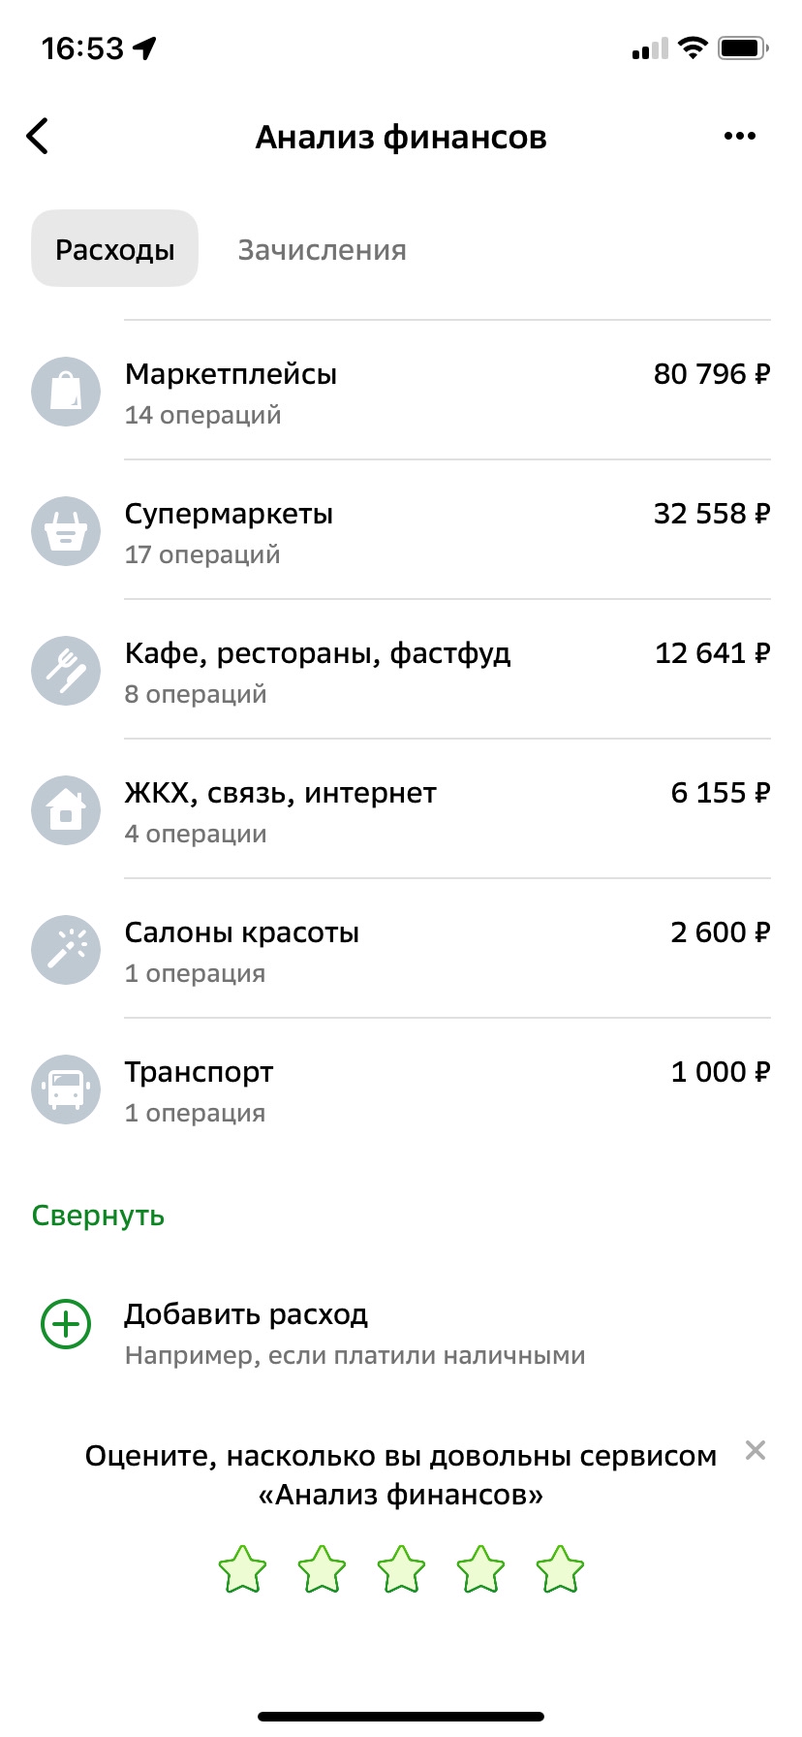Tap the cafes fork and knife icon

coord(66,671)
